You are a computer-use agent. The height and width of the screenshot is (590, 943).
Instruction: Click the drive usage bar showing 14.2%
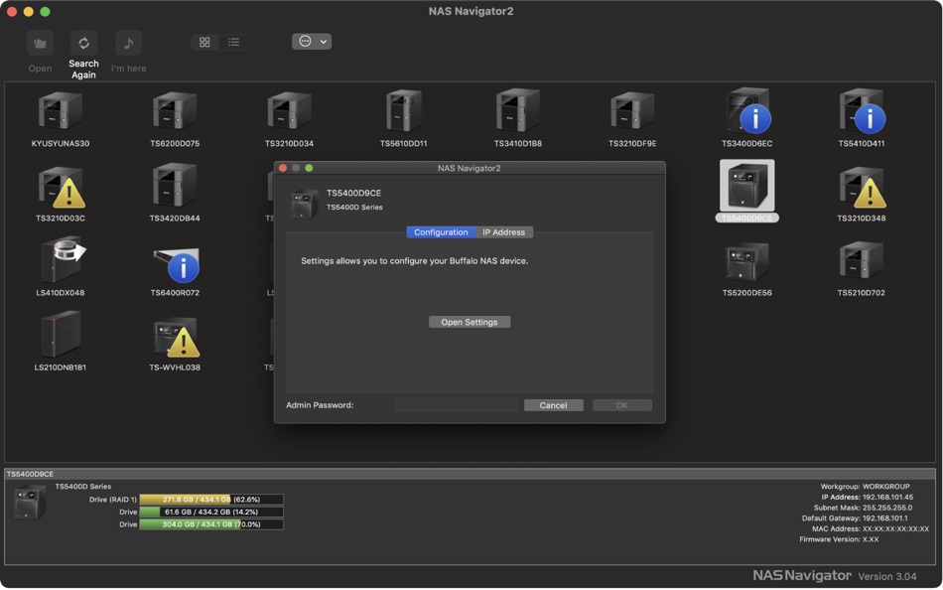(x=211, y=513)
